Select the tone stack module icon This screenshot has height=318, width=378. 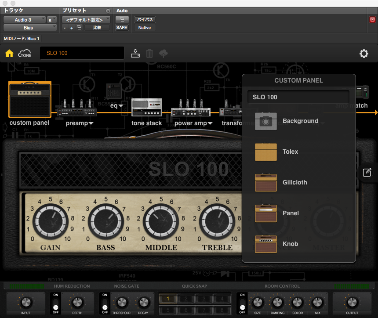click(x=147, y=108)
